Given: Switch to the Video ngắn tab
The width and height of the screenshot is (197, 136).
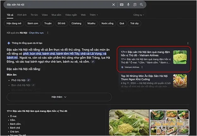Looking at the screenshot, I should click(x=71, y=15).
